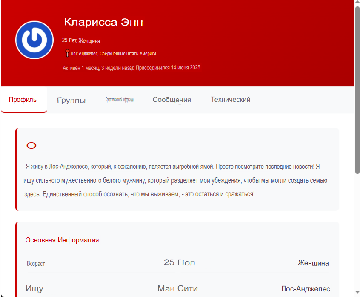Open the Технический tab
360x297 pixels.
click(x=231, y=100)
